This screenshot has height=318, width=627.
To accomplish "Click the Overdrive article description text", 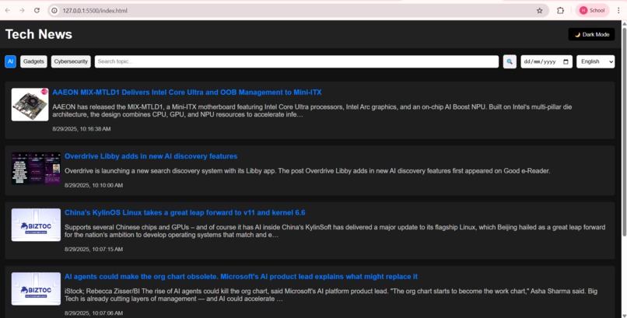I will click(x=307, y=171).
